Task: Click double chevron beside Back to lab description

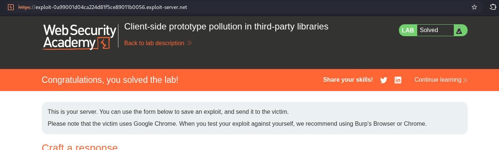Action: (x=189, y=43)
